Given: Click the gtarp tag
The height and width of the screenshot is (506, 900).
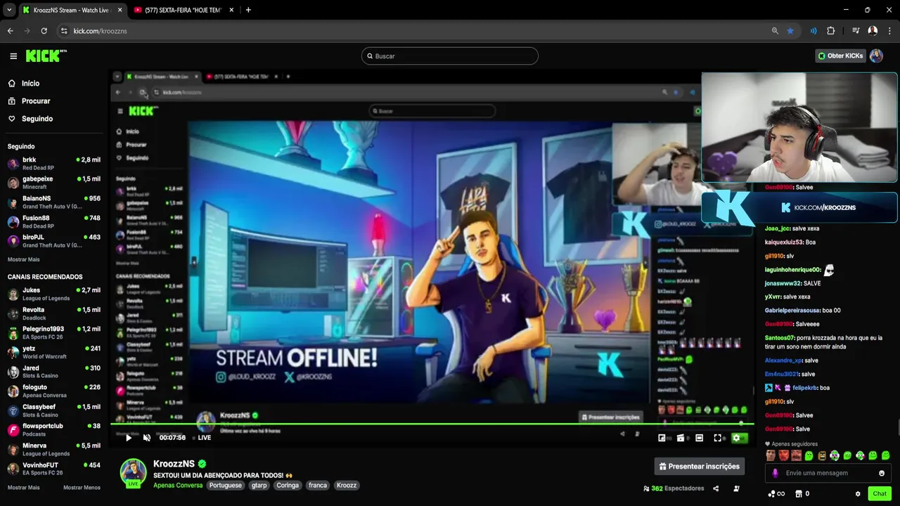Looking at the screenshot, I should [259, 485].
